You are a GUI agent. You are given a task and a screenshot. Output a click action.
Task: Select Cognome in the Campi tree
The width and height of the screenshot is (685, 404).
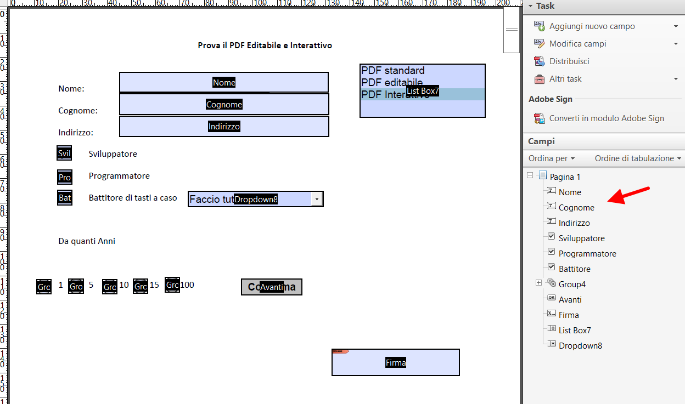pos(576,208)
